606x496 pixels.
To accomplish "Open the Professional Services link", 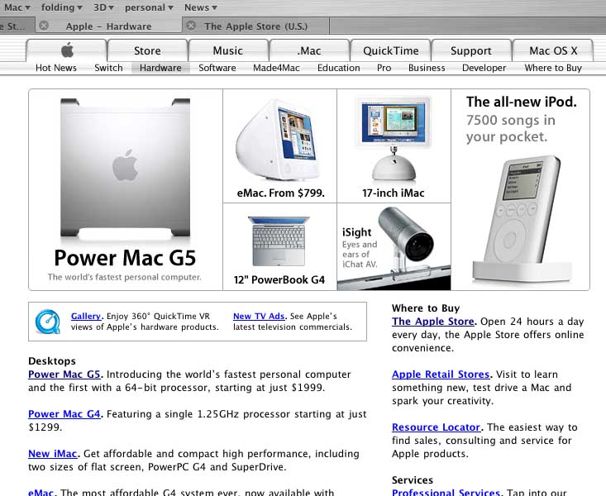I will pos(446,492).
